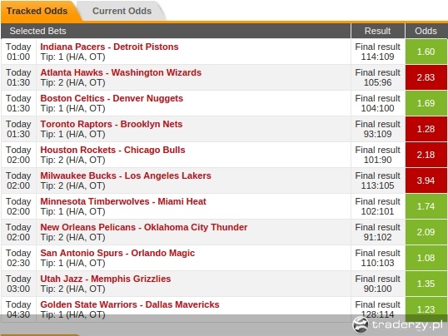Click the Odds column header
The width and height of the screenshot is (448, 336).
click(426, 31)
